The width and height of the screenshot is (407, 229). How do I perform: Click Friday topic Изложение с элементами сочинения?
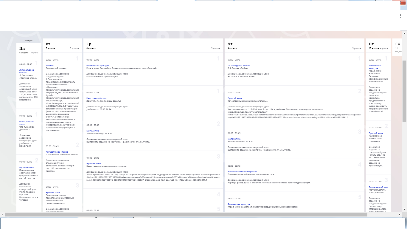[377, 139]
